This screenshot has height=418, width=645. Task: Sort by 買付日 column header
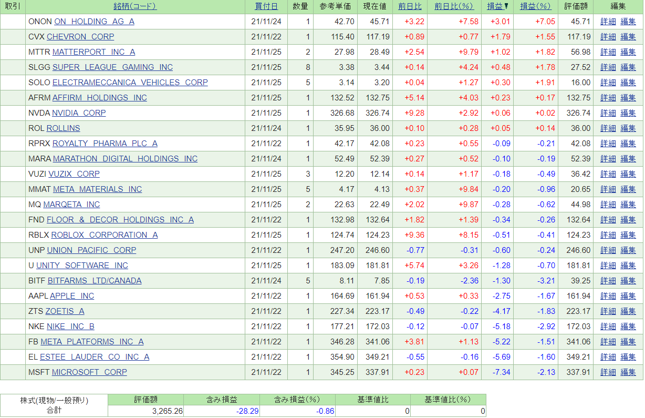[x=266, y=6]
